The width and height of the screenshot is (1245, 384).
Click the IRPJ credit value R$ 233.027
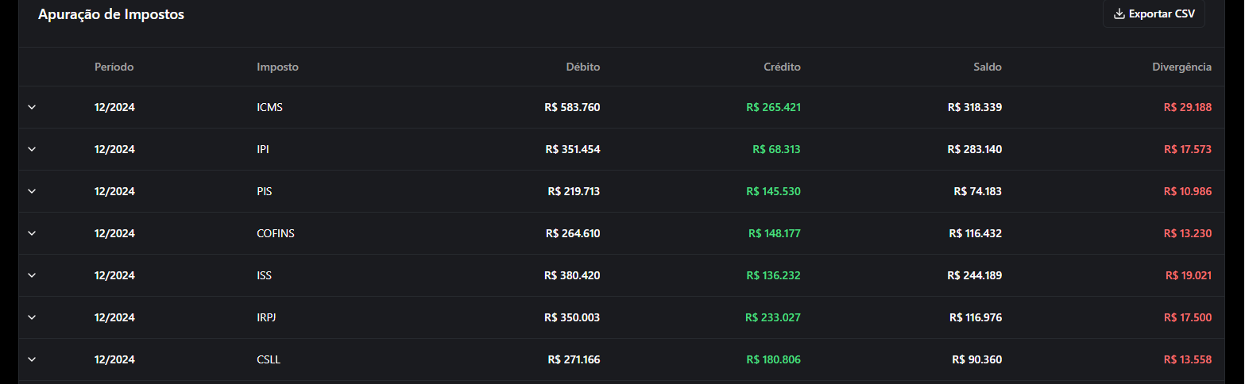pyautogui.click(x=772, y=317)
